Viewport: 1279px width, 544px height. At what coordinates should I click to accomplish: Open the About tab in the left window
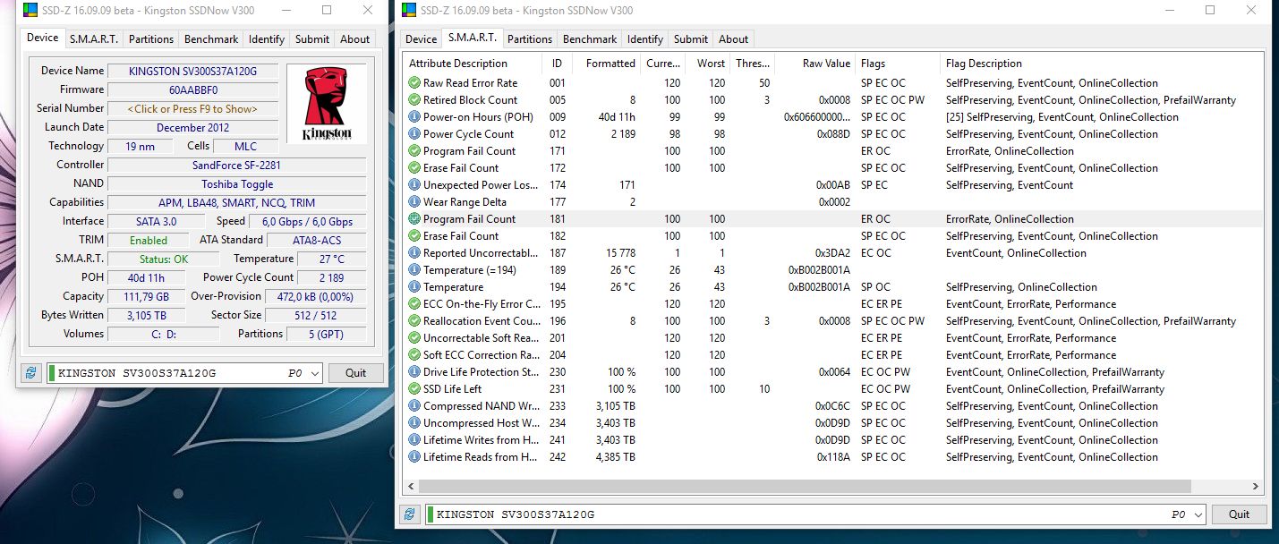(x=354, y=39)
